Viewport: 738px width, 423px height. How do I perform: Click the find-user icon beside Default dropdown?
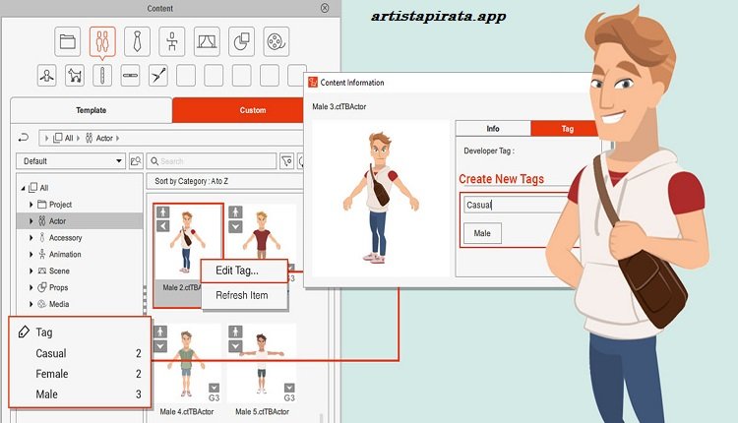click(x=136, y=161)
